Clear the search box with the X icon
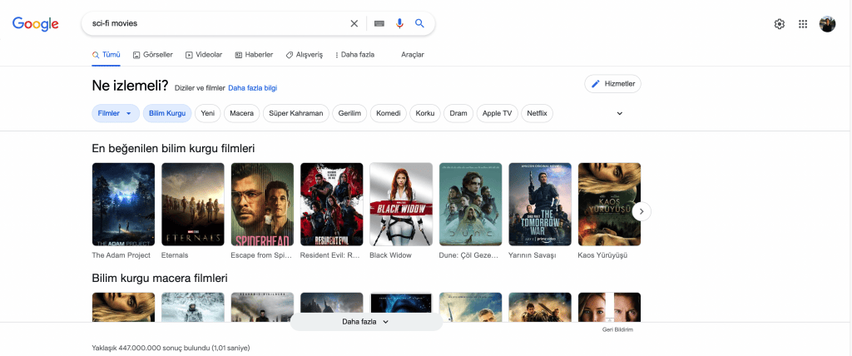The height and width of the screenshot is (356, 852). tap(354, 23)
